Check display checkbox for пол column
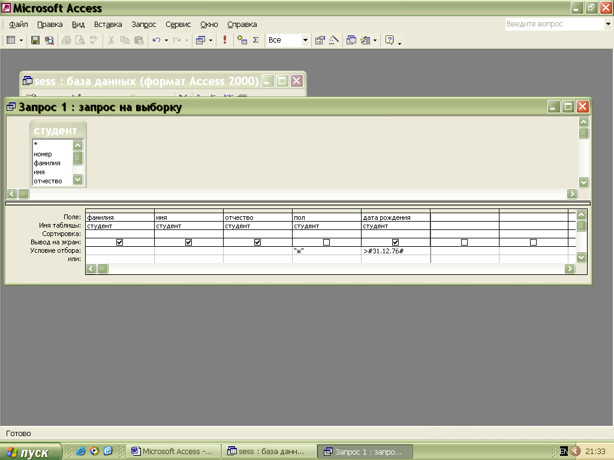Viewport: 614px width, 460px height. click(327, 243)
